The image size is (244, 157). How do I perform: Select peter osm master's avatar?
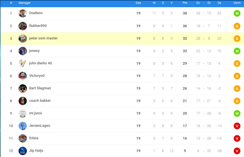[22, 38]
